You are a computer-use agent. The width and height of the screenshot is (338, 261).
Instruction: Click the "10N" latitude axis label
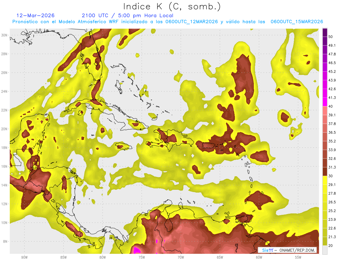pos(5,223)
